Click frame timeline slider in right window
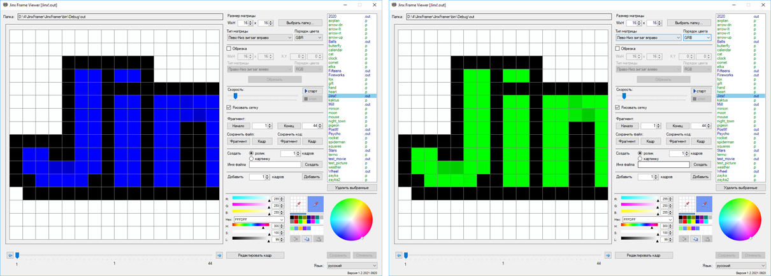This screenshot has width=771, height=276. point(503,255)
